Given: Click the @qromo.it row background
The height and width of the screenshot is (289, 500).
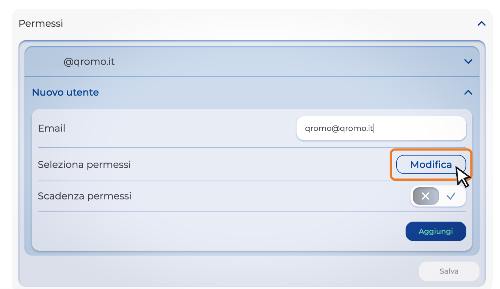Looking at the screenshot, I should [x=269, y=62].
